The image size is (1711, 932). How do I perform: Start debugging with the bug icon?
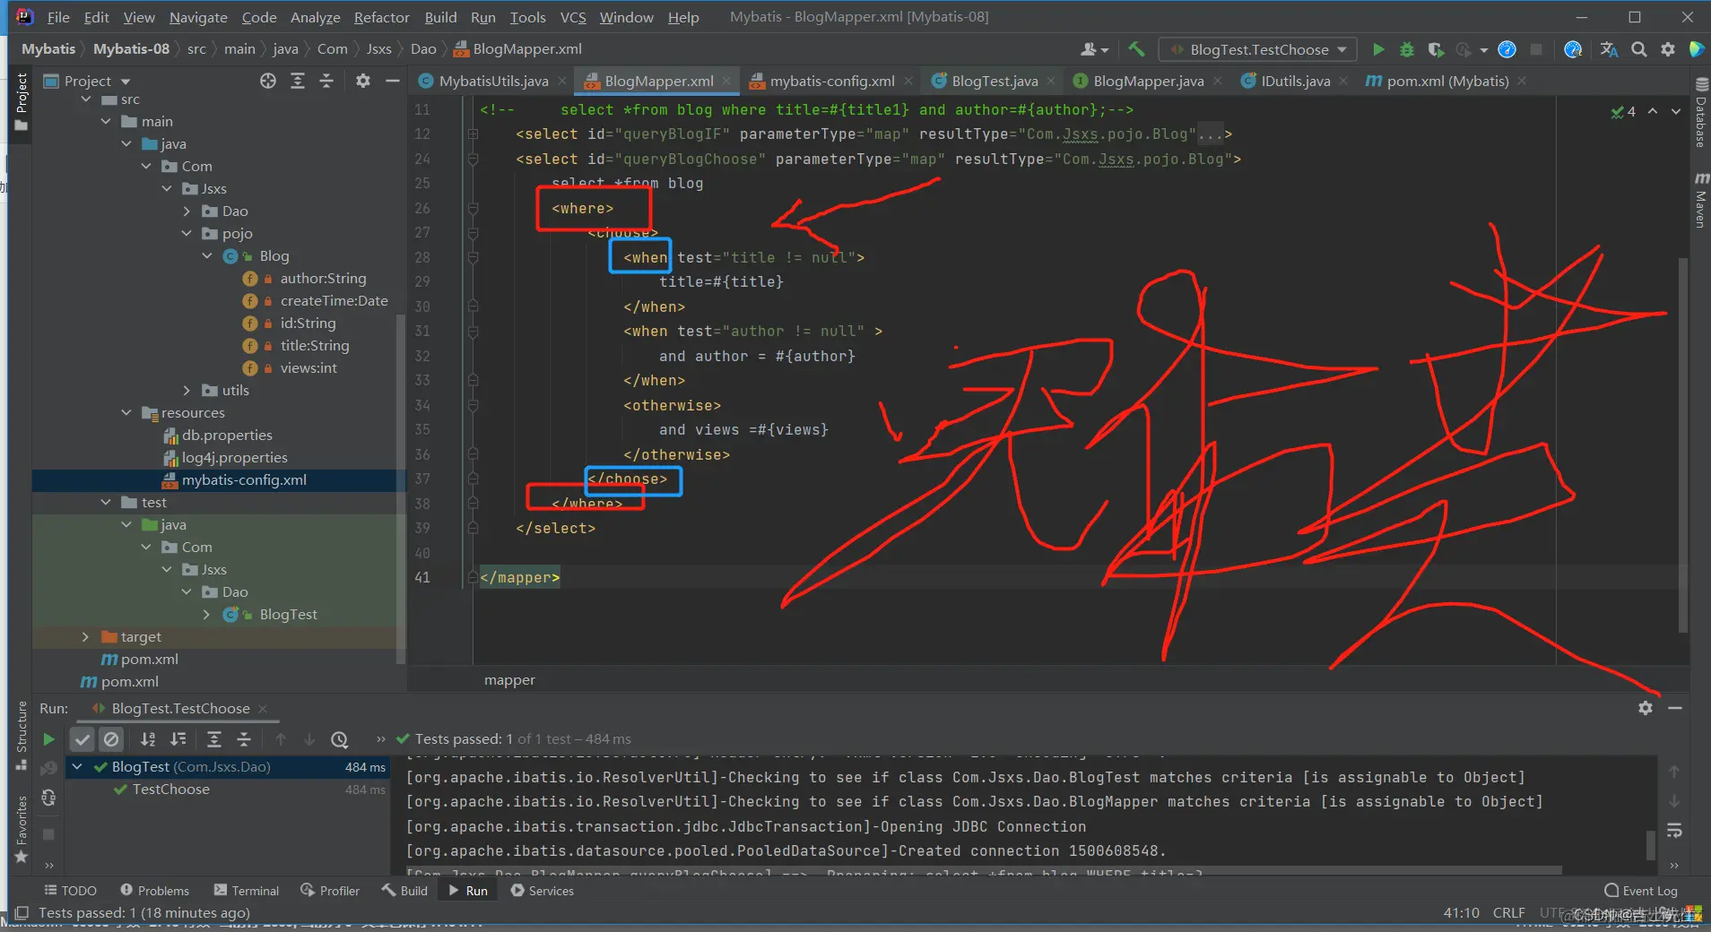click(1407, 49)
